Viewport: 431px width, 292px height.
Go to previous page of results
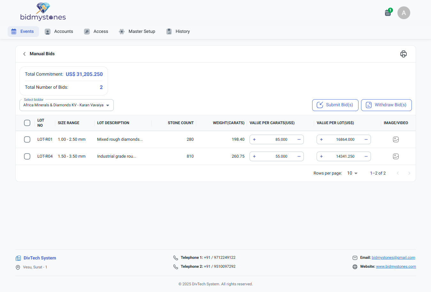click(398, 173)
